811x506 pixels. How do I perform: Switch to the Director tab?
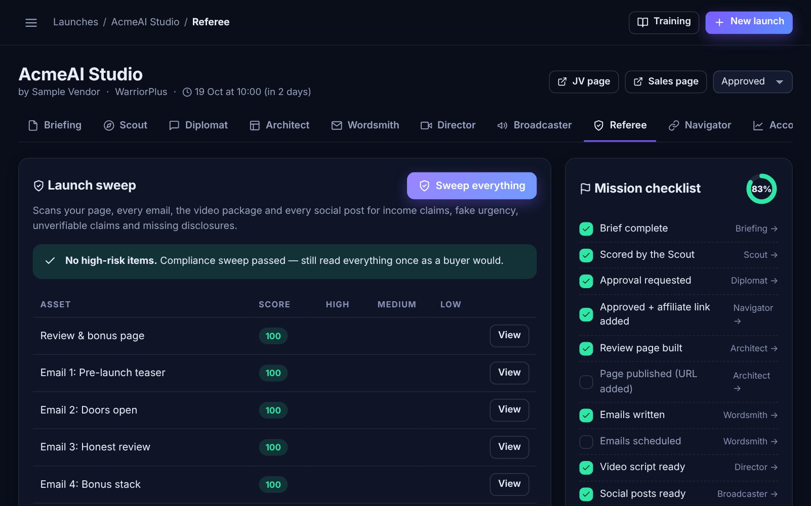pos(448,125)
